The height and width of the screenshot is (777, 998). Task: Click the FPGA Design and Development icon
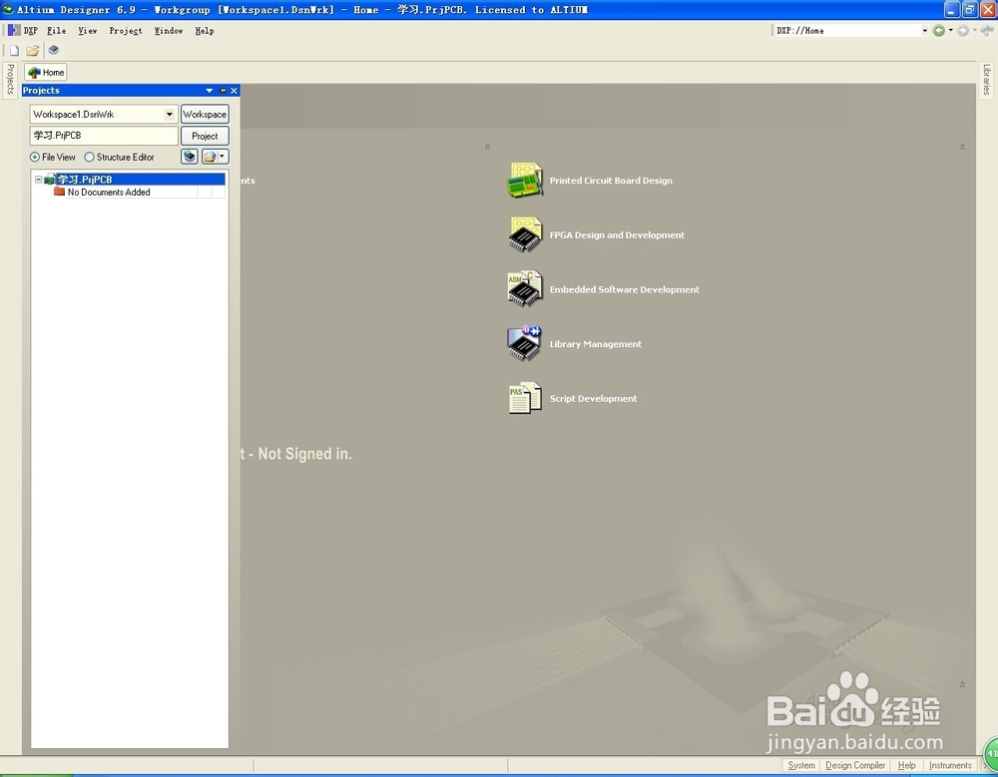[x=525, y=234]
